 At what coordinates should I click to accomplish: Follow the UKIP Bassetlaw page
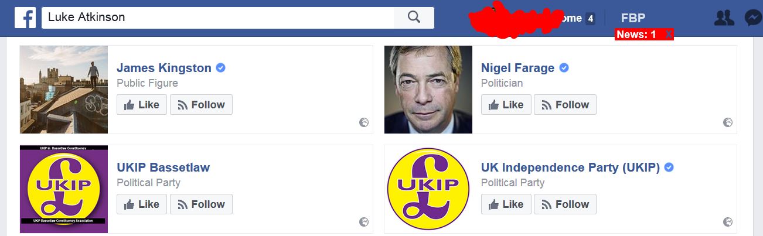coord(201,204)
